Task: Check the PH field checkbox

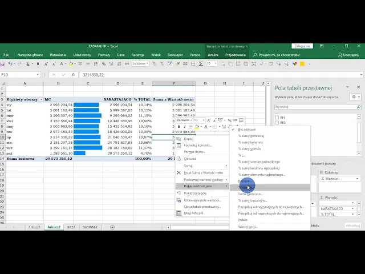Action: click(277, 117)
